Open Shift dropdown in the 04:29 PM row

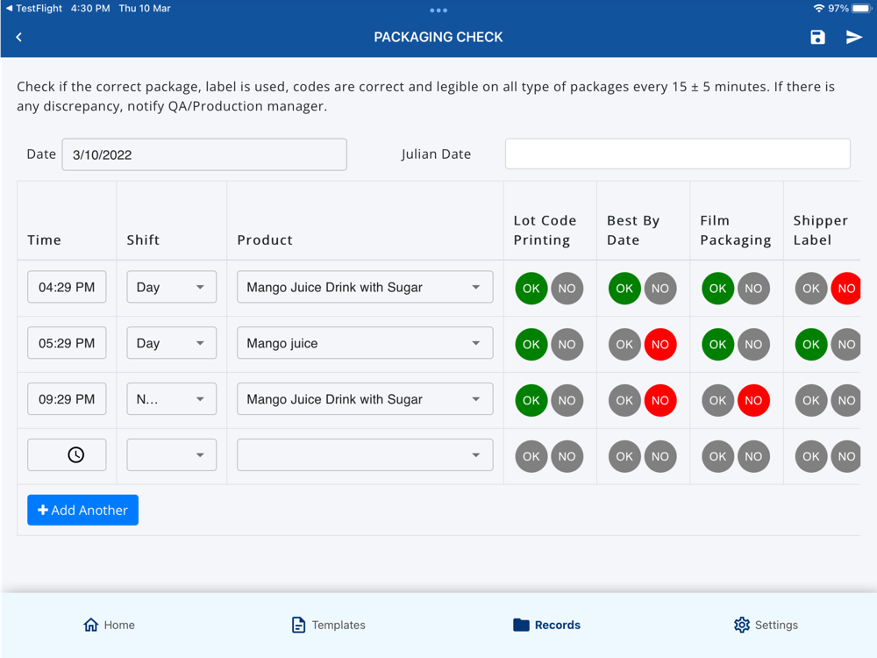[172, 288]
